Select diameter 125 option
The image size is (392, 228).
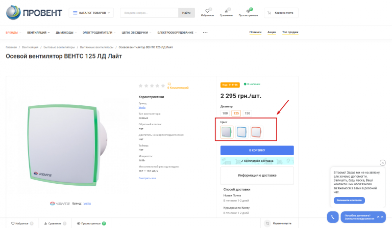pyautogui.click(x=236, y=113)
